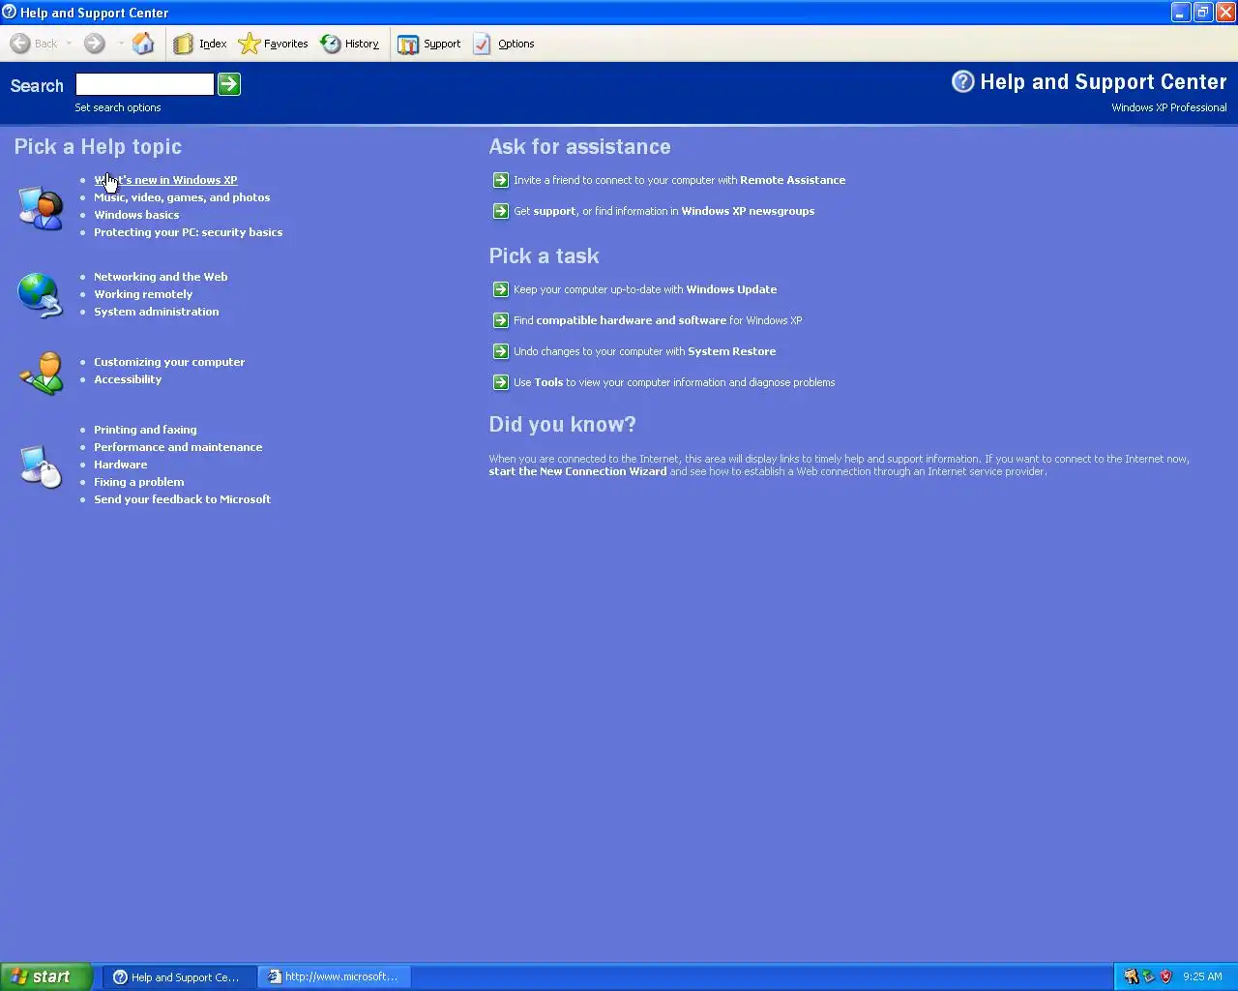Click the taskbar clock showing 9:25 AM
Viewport: 1238px width, 991px height.
click(1202, 976)
